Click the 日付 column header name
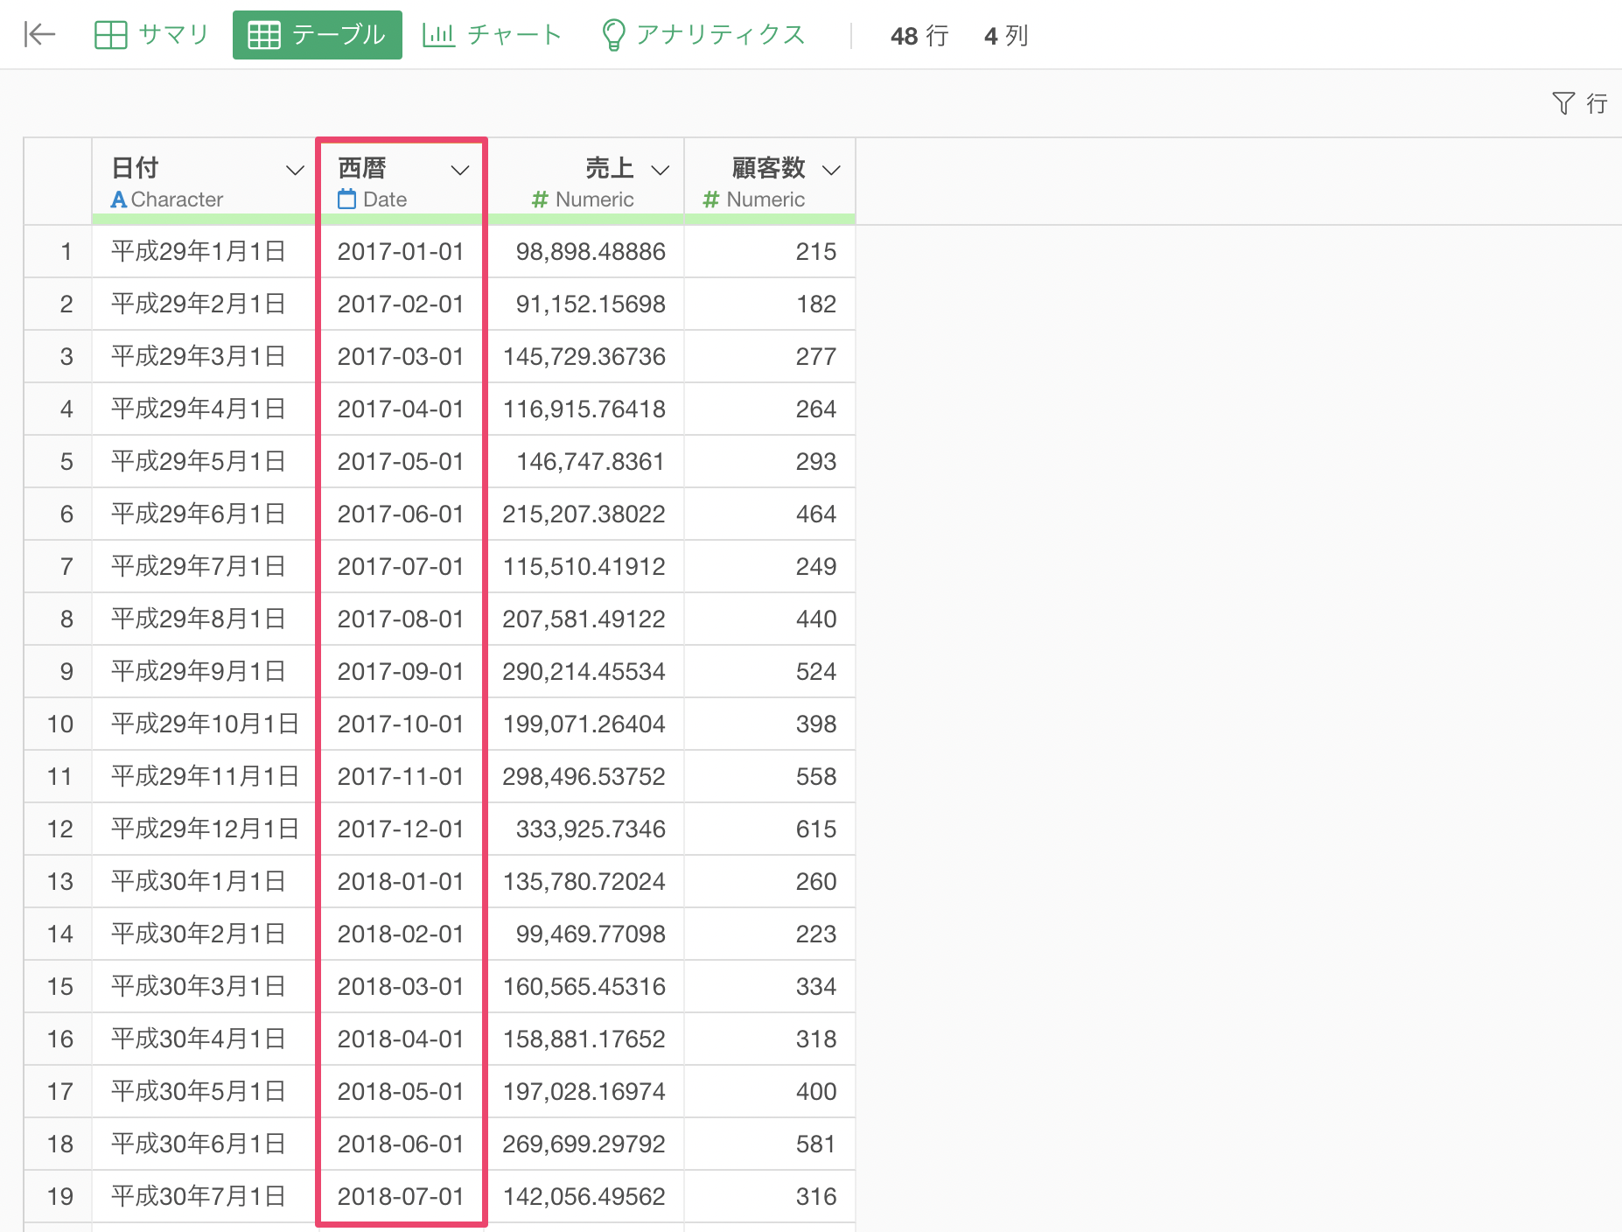The height and width of the screenshot is (1232, 1622). pos(136,167)
